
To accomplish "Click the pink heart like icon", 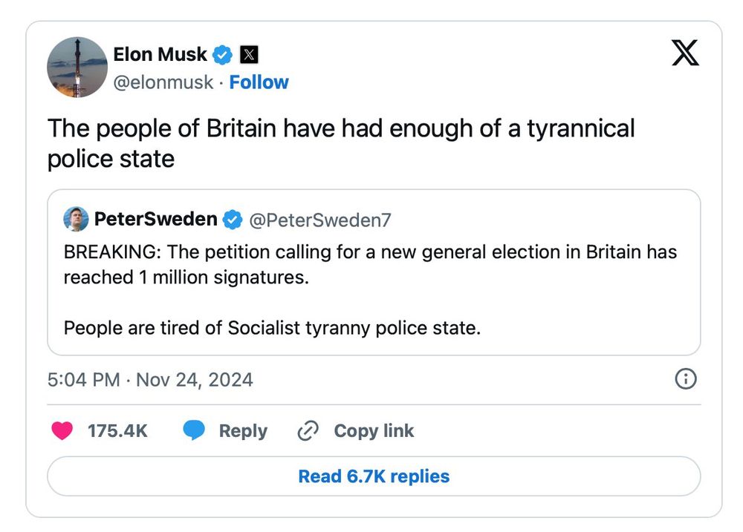I will [62, 431].
